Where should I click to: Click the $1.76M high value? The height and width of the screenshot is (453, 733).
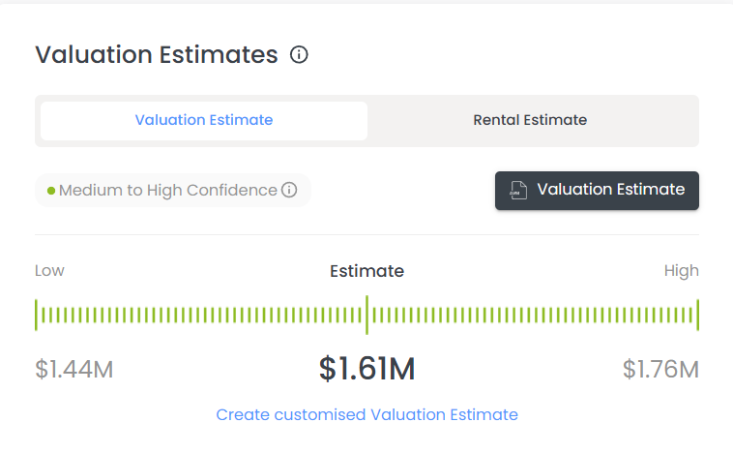660,369
